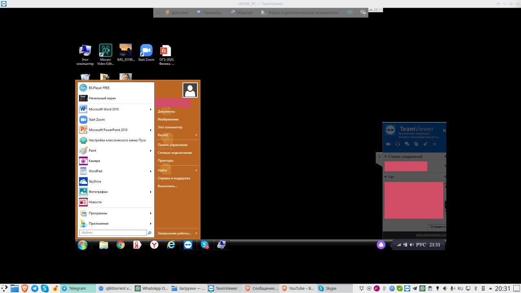Open Start Zoom desktop shortcut
521x293 pixels.
(146, 53)
